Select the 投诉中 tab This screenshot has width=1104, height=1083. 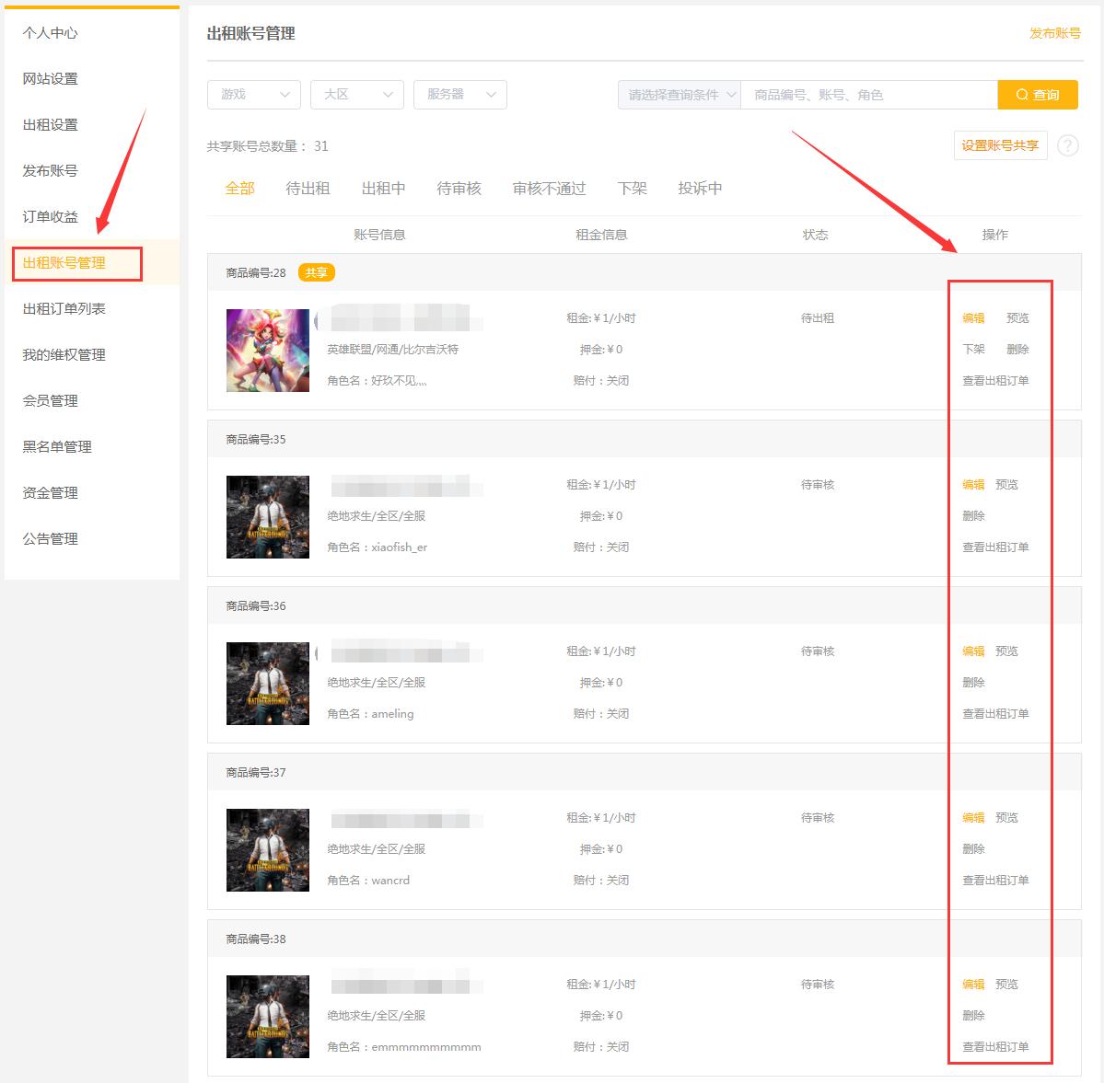(x=699, y=189)
